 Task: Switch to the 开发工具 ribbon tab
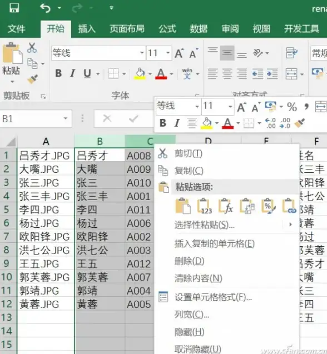[301, 29]
